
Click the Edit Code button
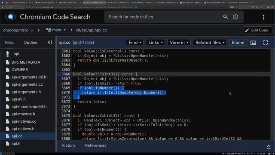pos(257,30)
